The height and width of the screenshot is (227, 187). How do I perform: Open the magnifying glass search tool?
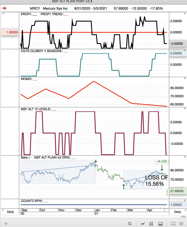click(x=130, y=224)
